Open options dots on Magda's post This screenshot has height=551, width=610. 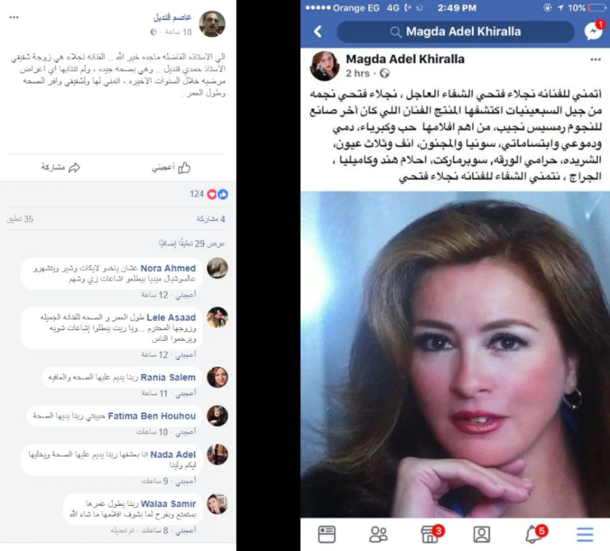coord(595,60)
